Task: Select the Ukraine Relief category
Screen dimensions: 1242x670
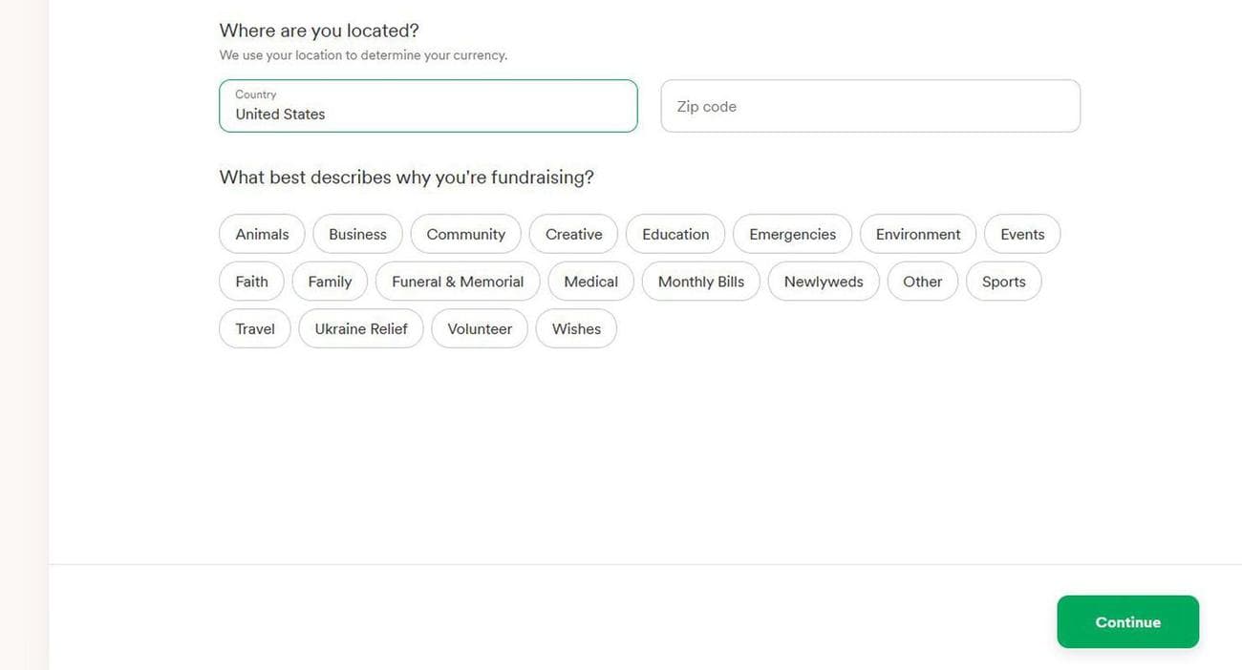Action: (360, 328)
